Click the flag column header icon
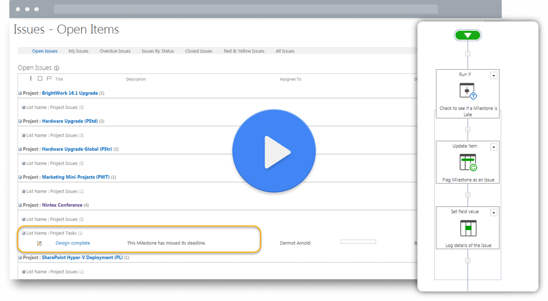Image resolution: width=548 pixels, height=301 pixels. click(49, 79)
